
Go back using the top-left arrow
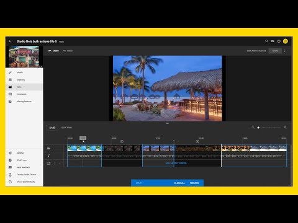[x=10, y=42]
